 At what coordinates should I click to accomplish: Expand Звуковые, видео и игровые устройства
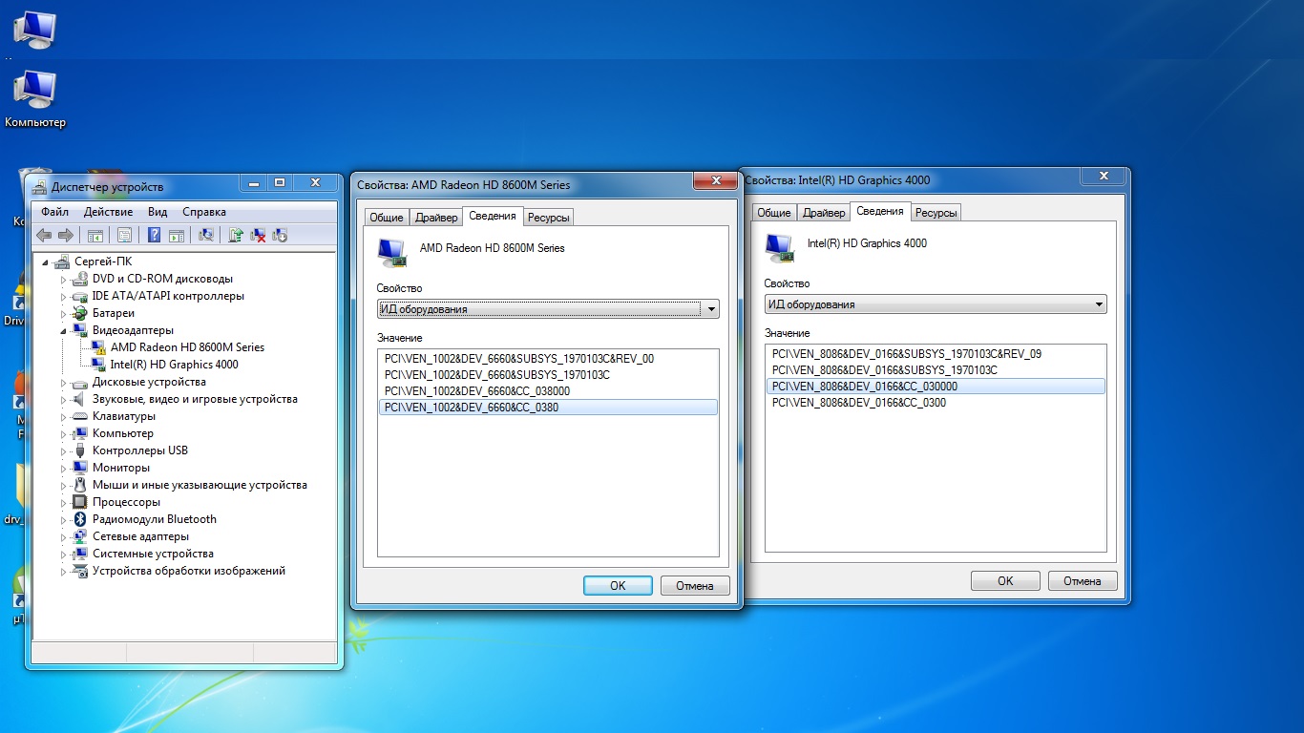click(64, 400)
